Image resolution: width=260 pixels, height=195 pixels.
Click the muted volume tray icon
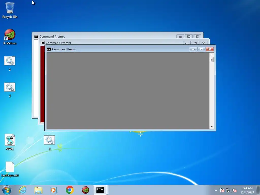234,190
